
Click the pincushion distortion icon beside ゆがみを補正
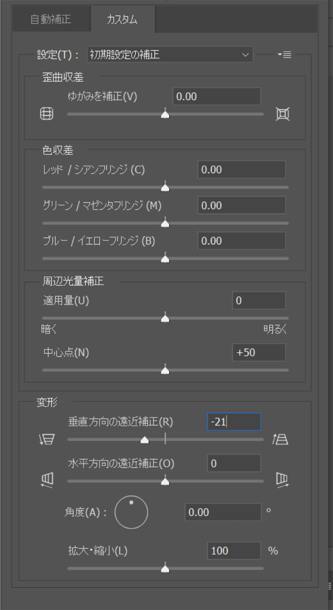click(283, 114)
